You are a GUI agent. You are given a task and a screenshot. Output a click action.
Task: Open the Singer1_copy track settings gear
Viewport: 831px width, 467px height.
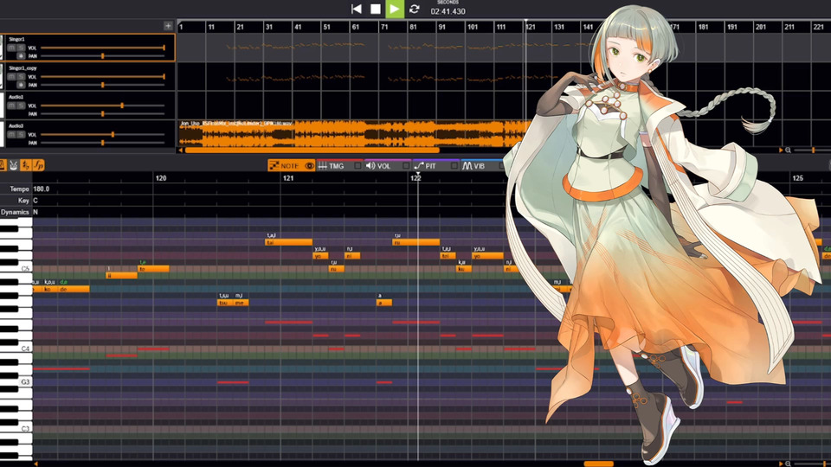(x=21, y=85)
